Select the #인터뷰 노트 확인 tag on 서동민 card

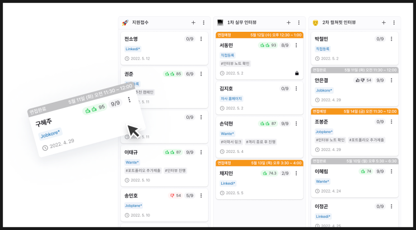235,64
